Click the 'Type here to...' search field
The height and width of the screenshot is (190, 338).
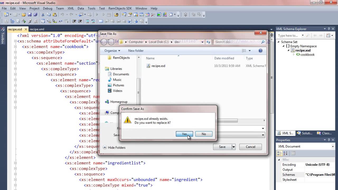tap(289, 35)
